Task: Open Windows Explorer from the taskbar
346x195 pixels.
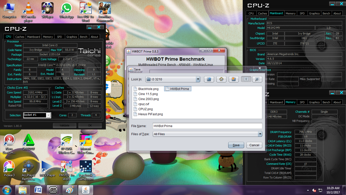Action: click(23, 190)
